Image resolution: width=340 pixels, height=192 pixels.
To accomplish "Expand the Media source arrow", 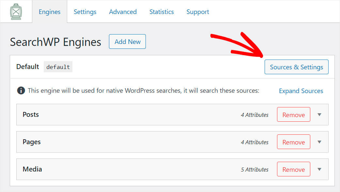I will coord(319,169).
